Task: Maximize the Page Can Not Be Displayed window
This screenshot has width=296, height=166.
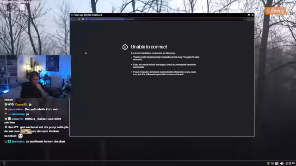Action: point(249,15)
